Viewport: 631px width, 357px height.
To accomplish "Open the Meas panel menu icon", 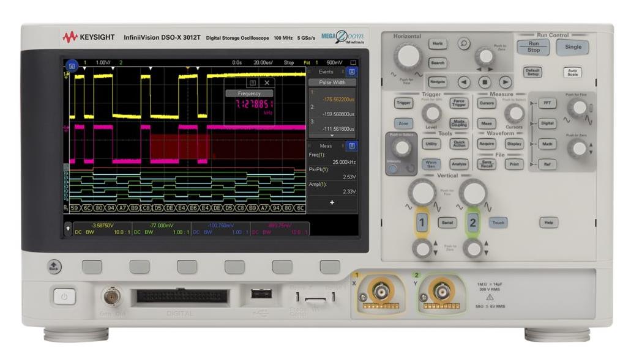I will [x=351, y=144].
